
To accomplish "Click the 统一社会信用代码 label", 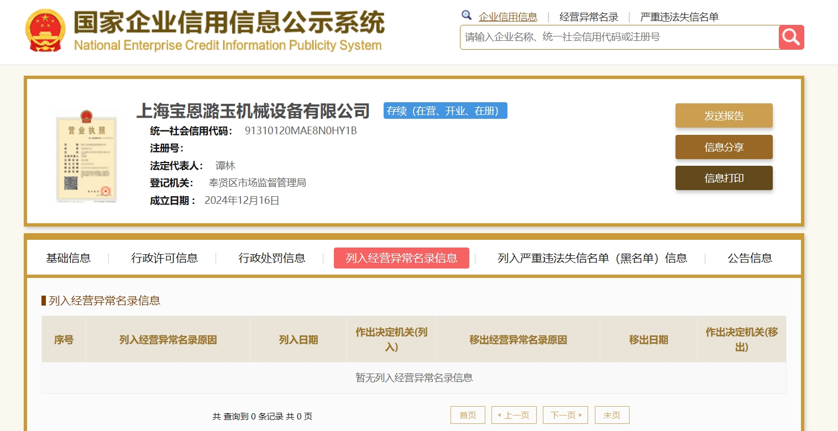I will [192, 131].
